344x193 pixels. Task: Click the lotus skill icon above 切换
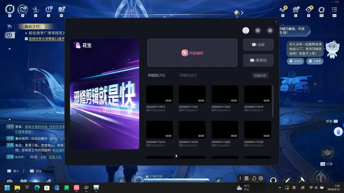328,152
